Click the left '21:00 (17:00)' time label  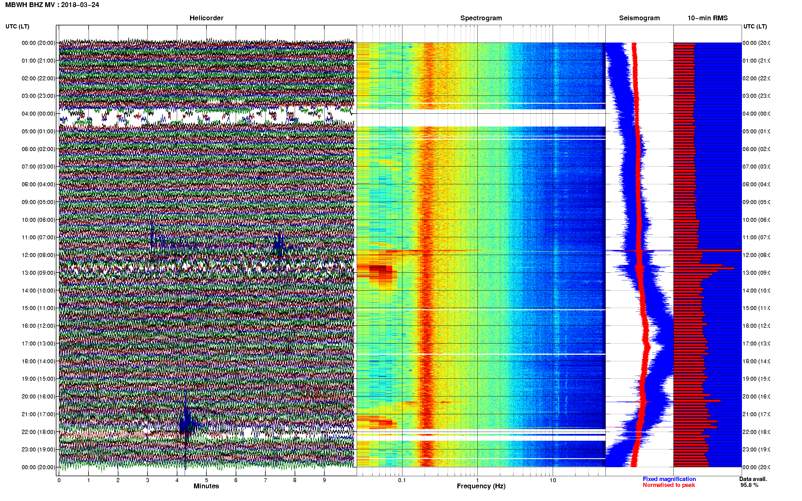pos(38,414)
